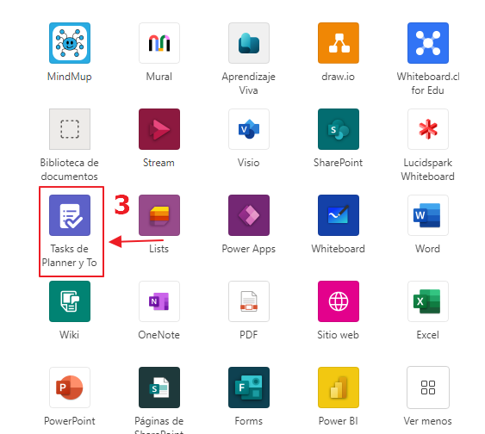The height and width of the screenshot is (434, 485).
Task: Select Biblioteca de documentos tile
Action: [70, 129]
